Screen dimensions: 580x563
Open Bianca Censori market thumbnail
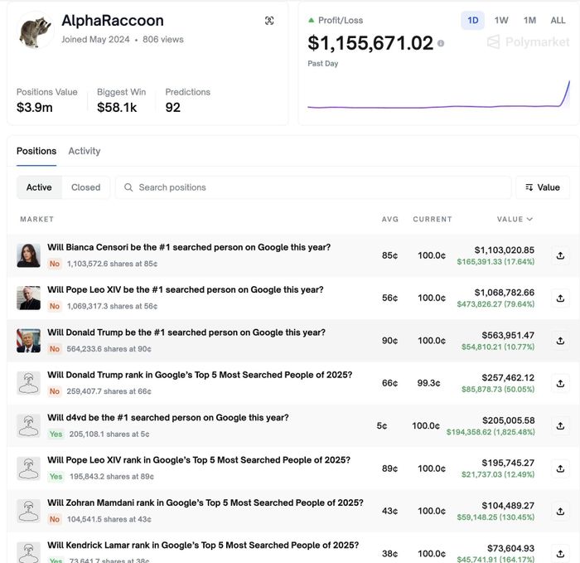click(28, 255)
